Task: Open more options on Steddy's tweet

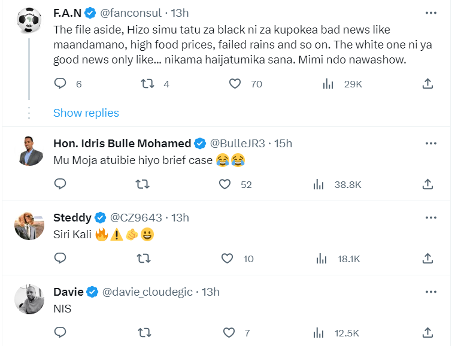Action: [430, 217]
